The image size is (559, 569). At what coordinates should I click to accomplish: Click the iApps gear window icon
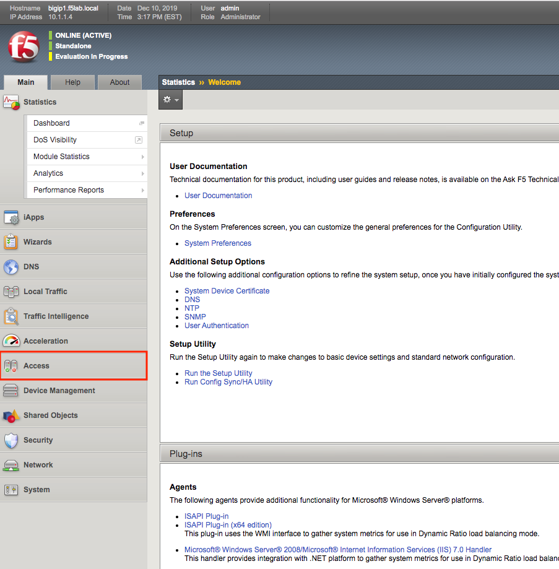tap(11, 217)
